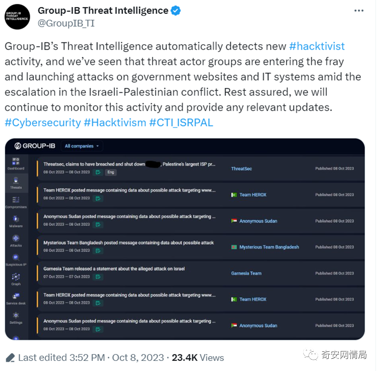Open the ThreatSec actor link
Viewport: 379px width, 371px height.
[241, 168]
